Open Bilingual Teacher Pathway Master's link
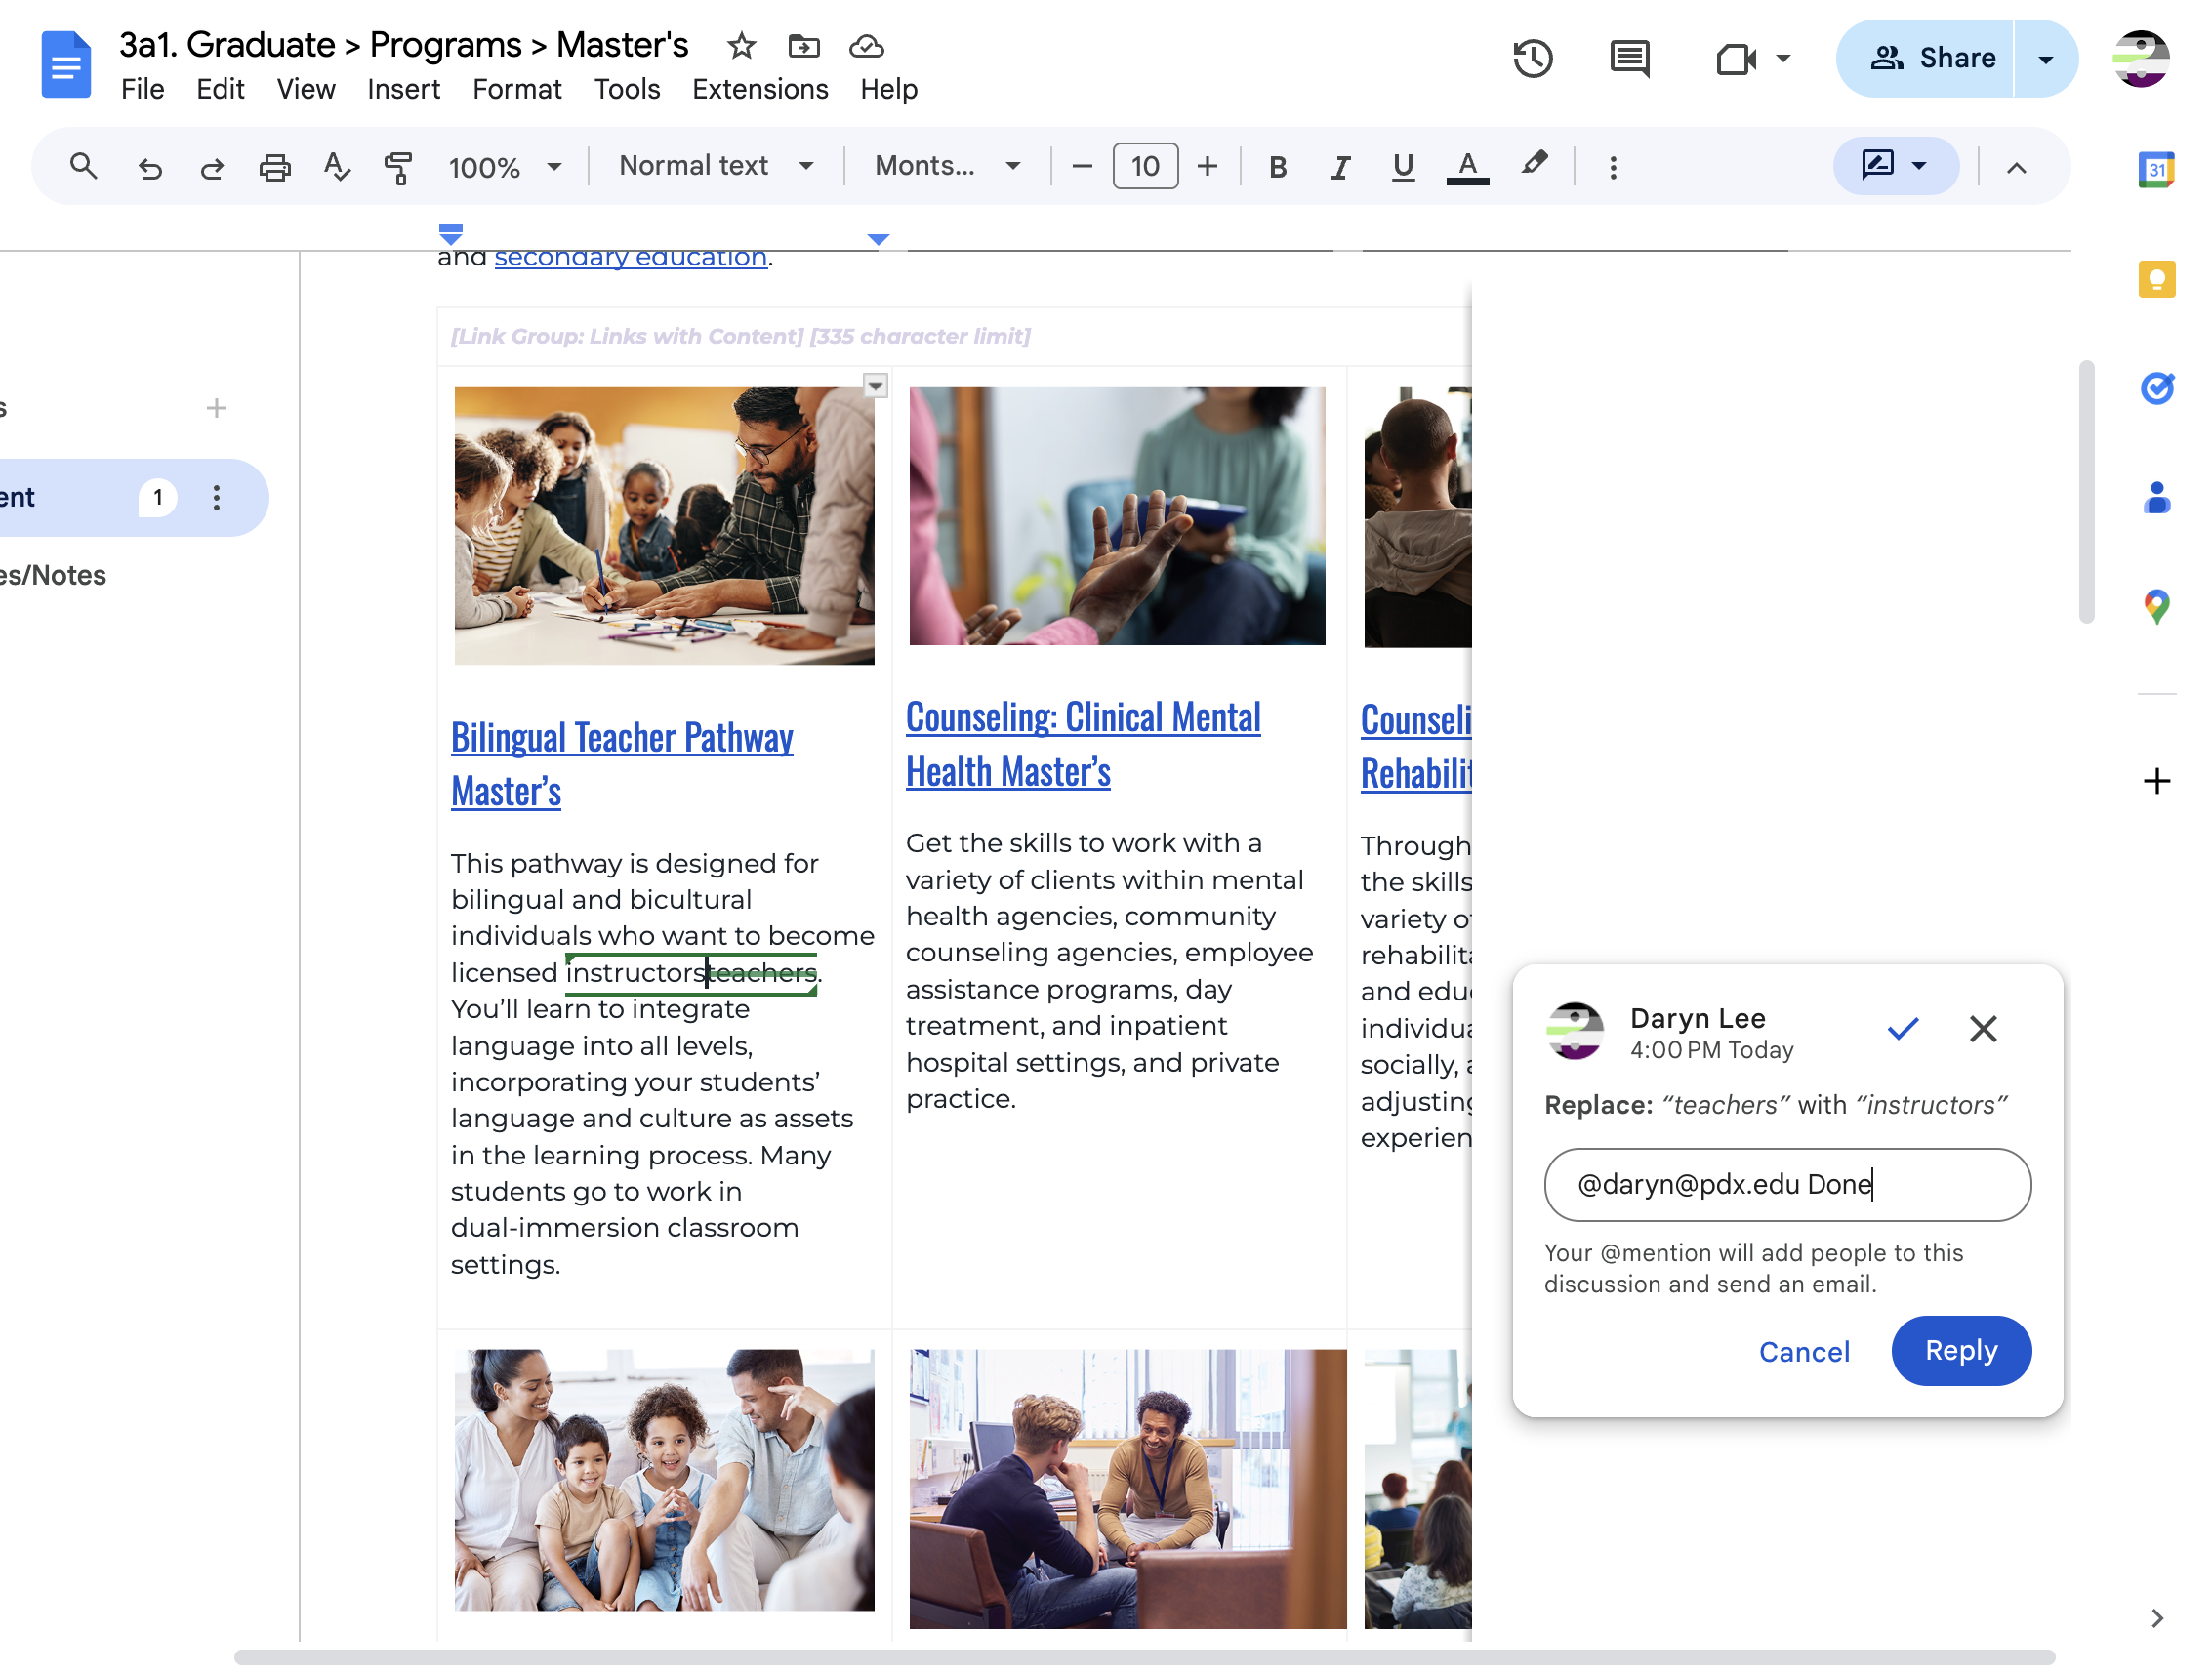 (x=621, y=764)
